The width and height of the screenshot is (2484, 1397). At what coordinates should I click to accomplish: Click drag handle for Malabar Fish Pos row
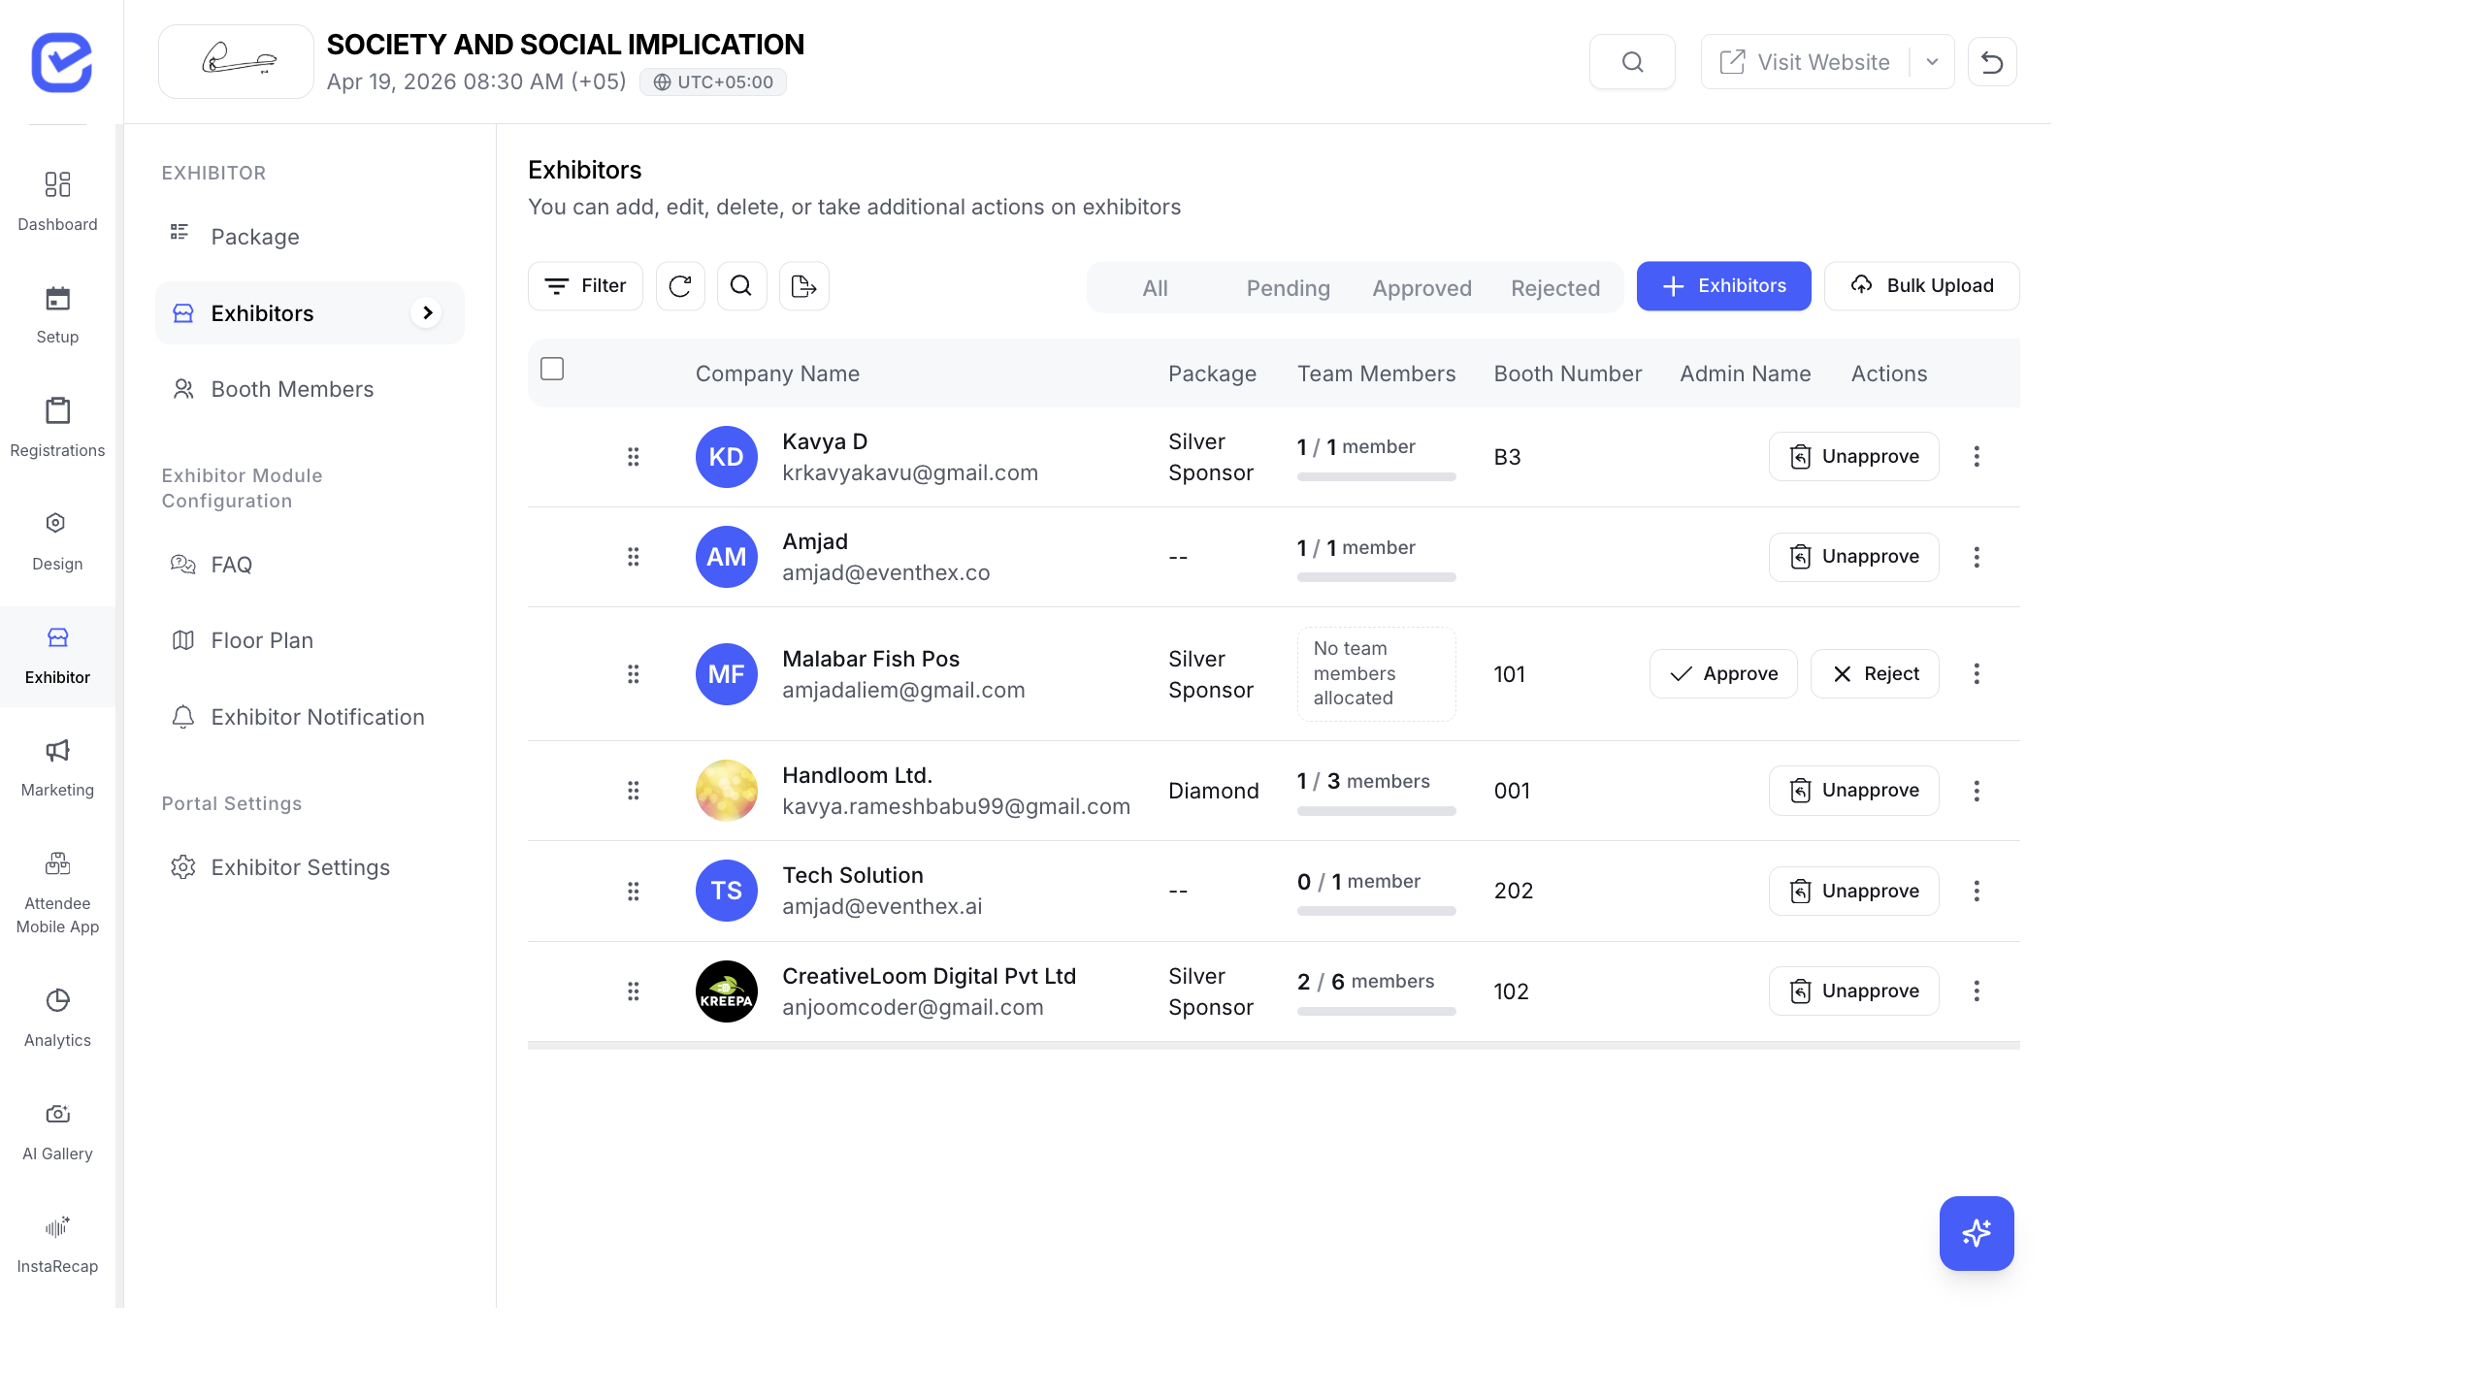point(634,674)
